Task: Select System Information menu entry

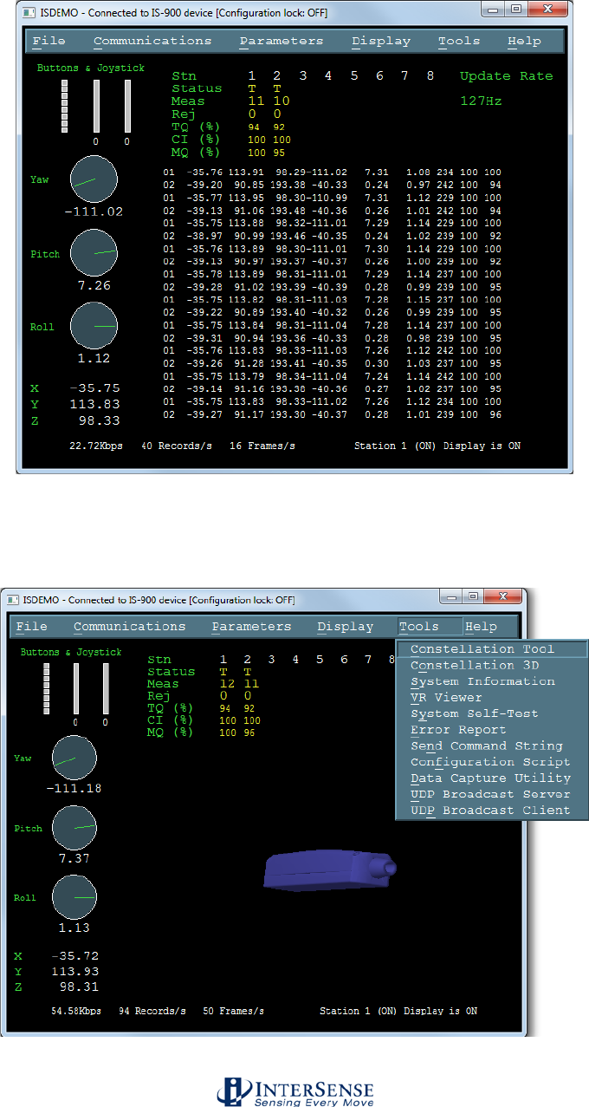Action: tap(493, 681)
